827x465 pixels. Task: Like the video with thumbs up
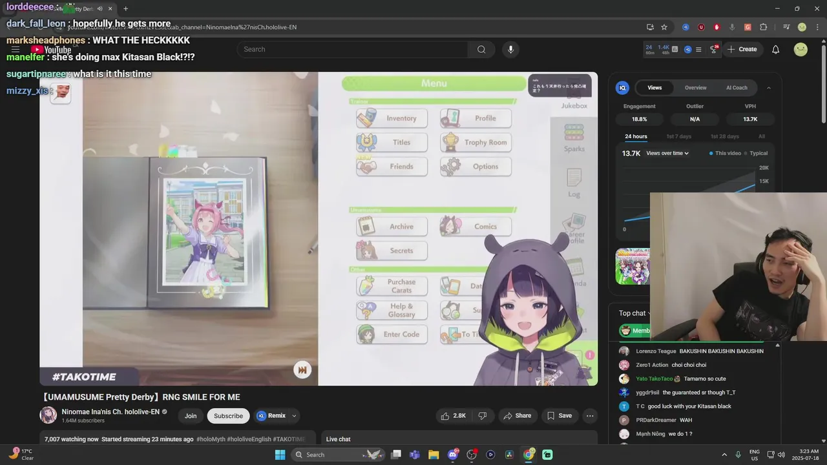(x=452, y=416)
